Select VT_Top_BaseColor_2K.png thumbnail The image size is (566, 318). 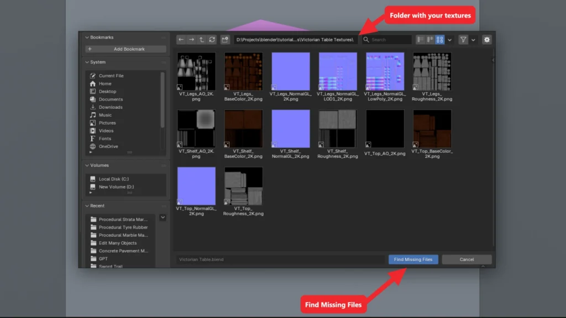[432, 129]
